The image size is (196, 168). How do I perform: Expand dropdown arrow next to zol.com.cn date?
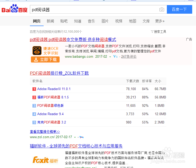75,137
